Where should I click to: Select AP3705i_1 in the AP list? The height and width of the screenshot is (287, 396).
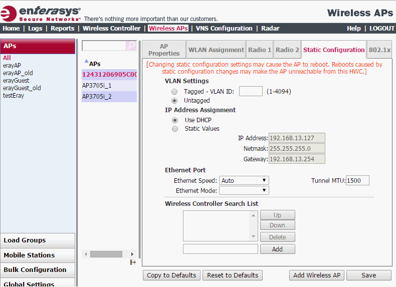click(109, 86)
